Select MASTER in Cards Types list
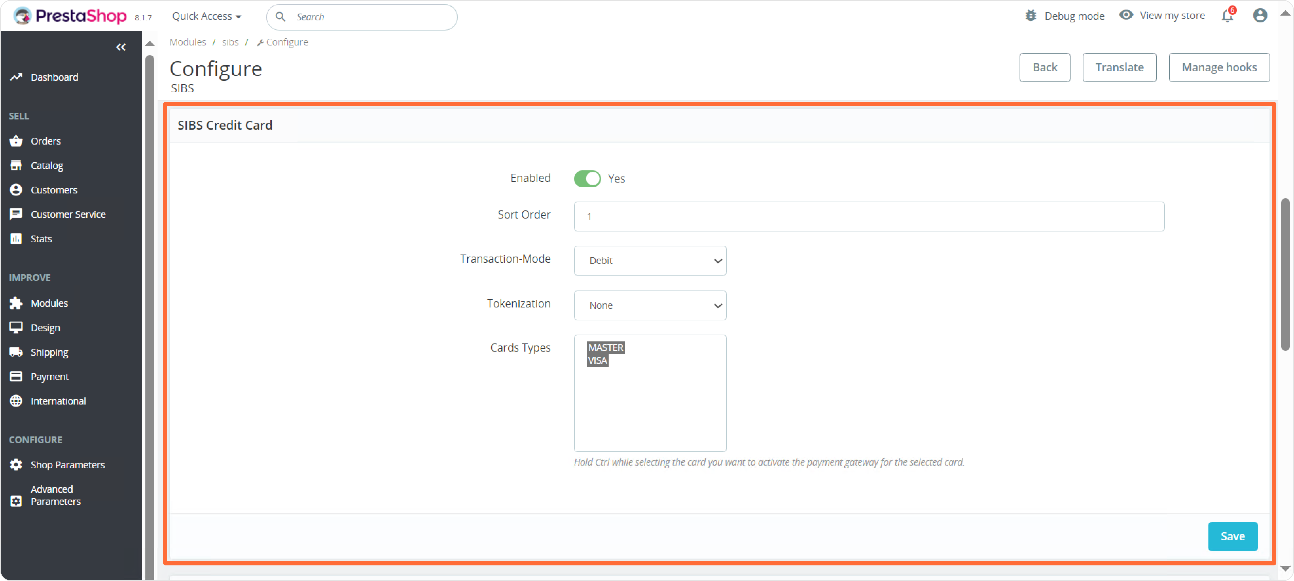 (x=606, y=348)
